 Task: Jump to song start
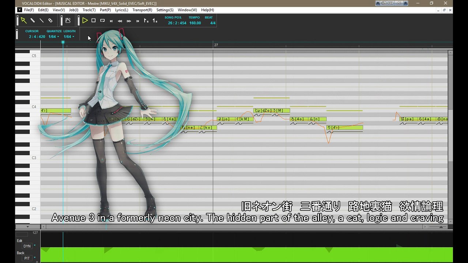click(x=111, y=21)
